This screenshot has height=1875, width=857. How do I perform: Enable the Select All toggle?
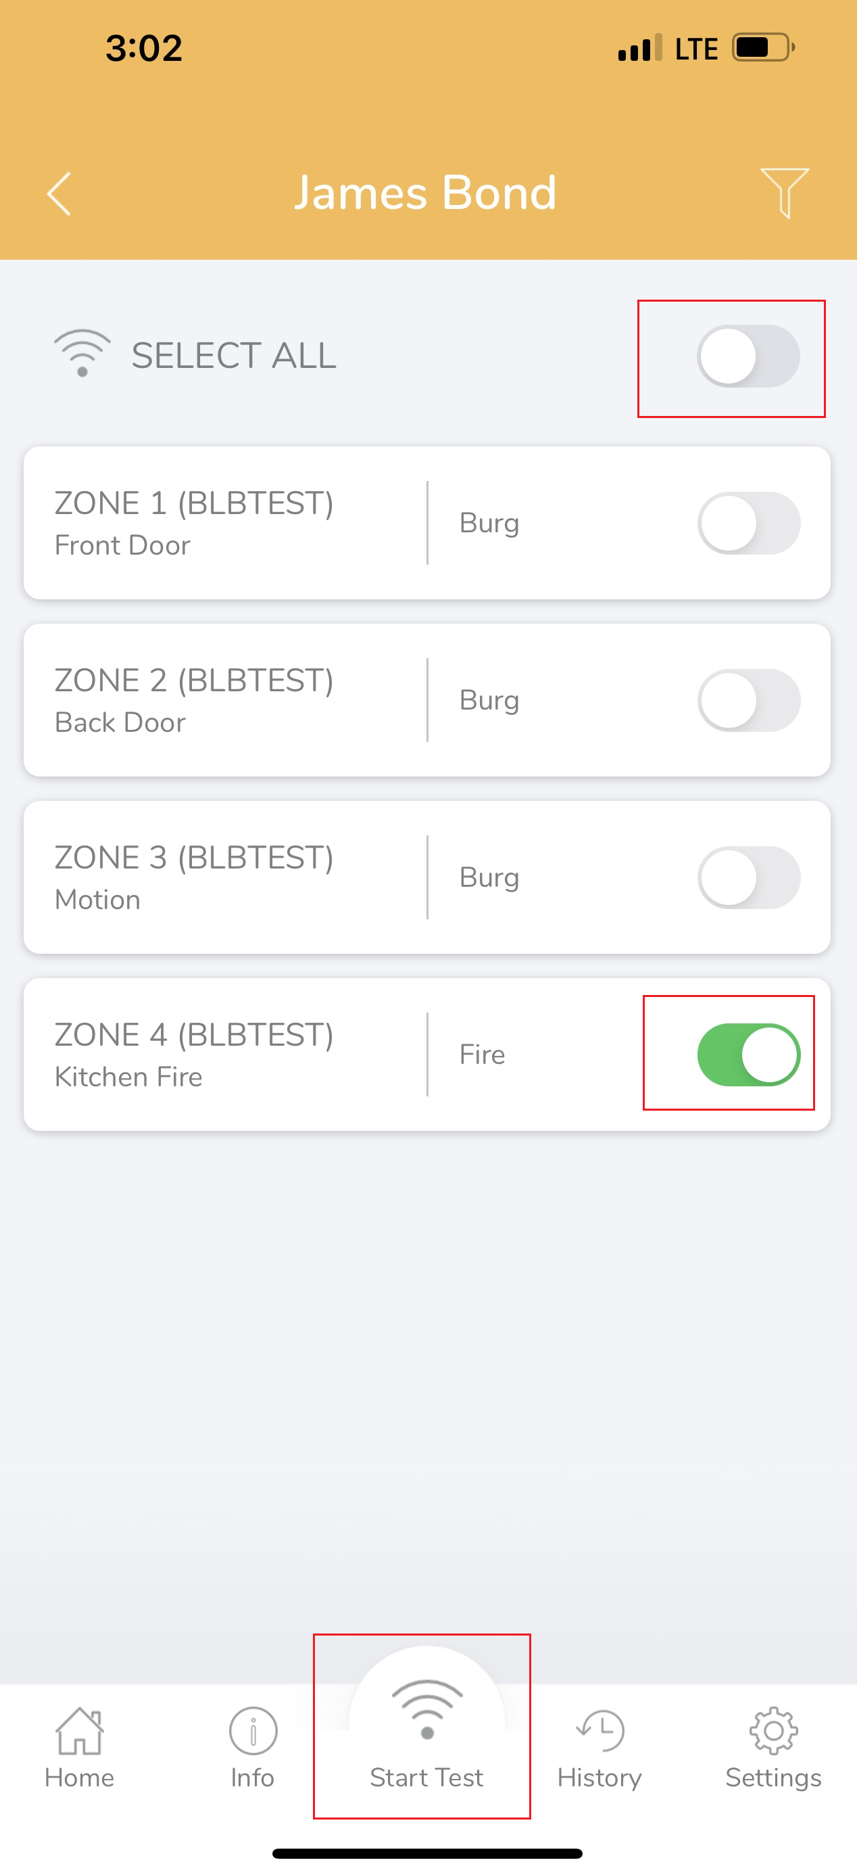(748, 356)
